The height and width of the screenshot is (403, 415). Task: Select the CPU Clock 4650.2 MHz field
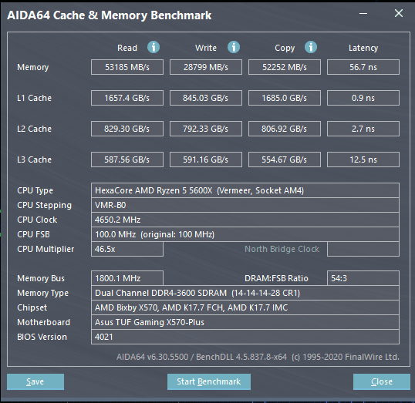[245, 220]
